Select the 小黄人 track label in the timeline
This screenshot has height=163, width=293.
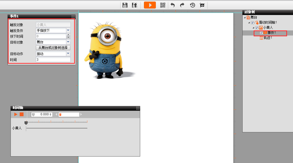click(x=17, y=128)
